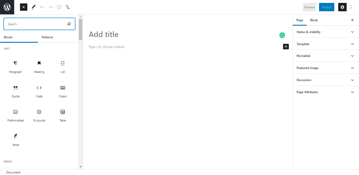This screenshot has width=359, height=175.
Task: Preview the current page
Action: 309,7
